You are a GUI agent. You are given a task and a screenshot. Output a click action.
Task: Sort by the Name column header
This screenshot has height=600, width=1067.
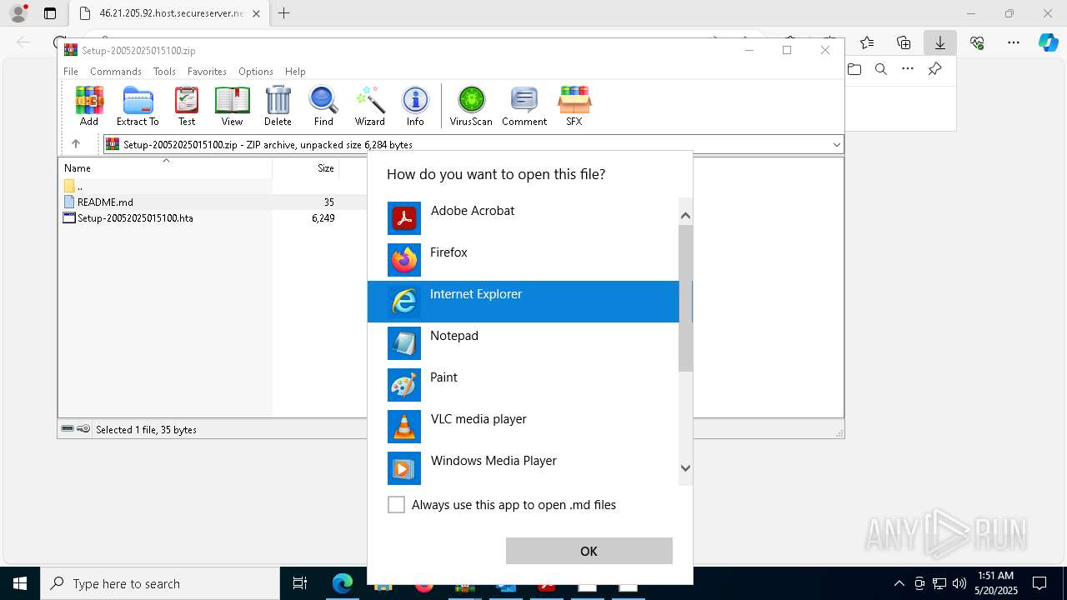coord(165,167)
